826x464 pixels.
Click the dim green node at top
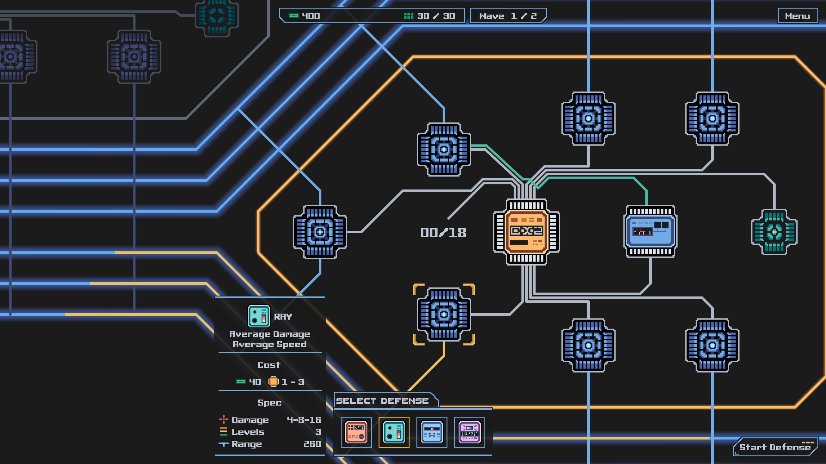tap(217, 16)
